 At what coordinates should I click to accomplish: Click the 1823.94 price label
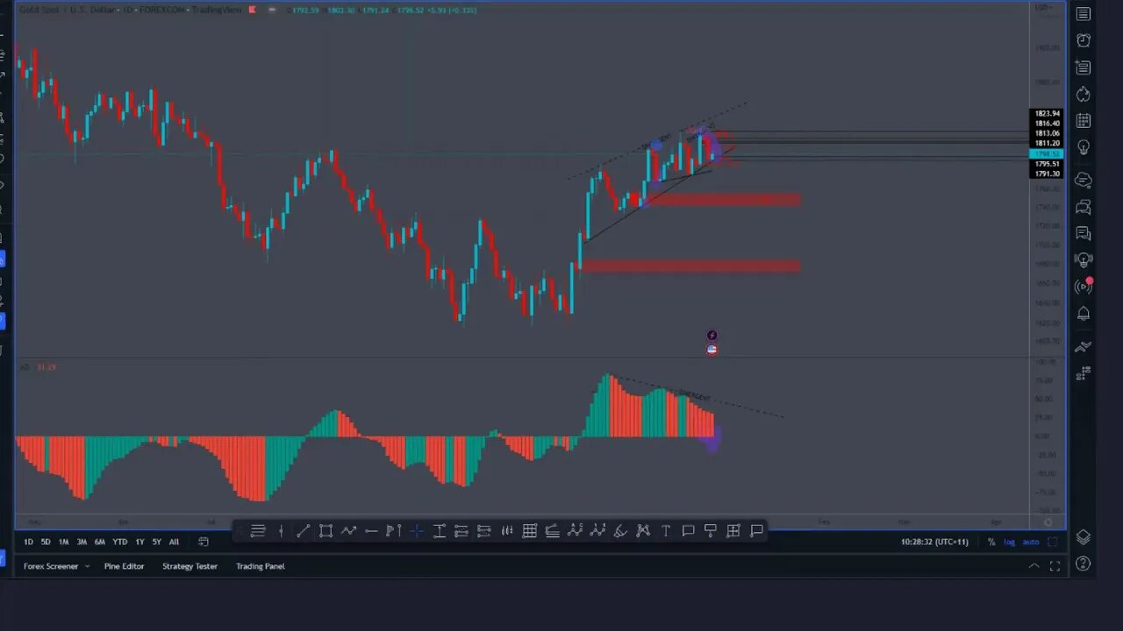point(1047,114)
